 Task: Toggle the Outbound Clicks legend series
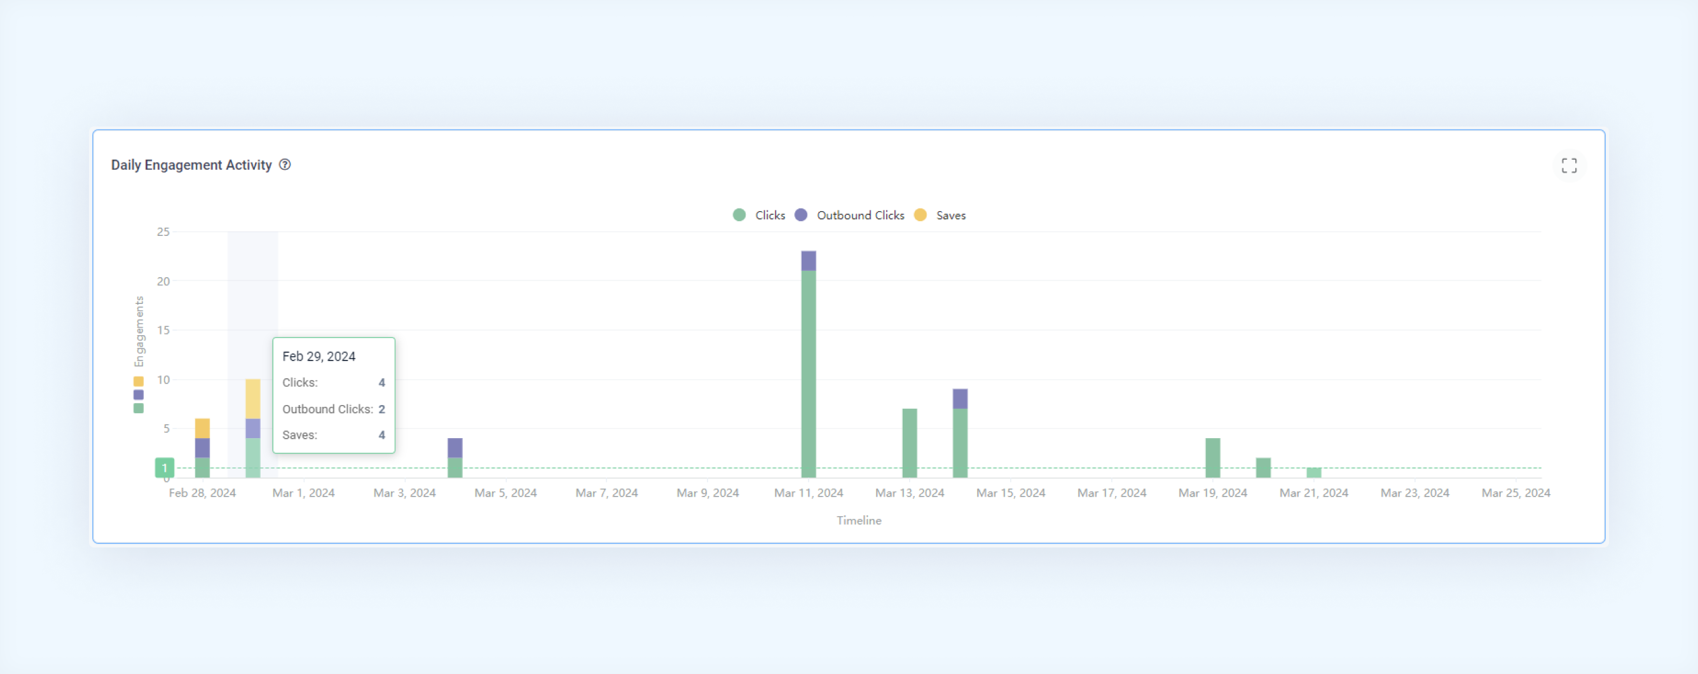(849, 216)
